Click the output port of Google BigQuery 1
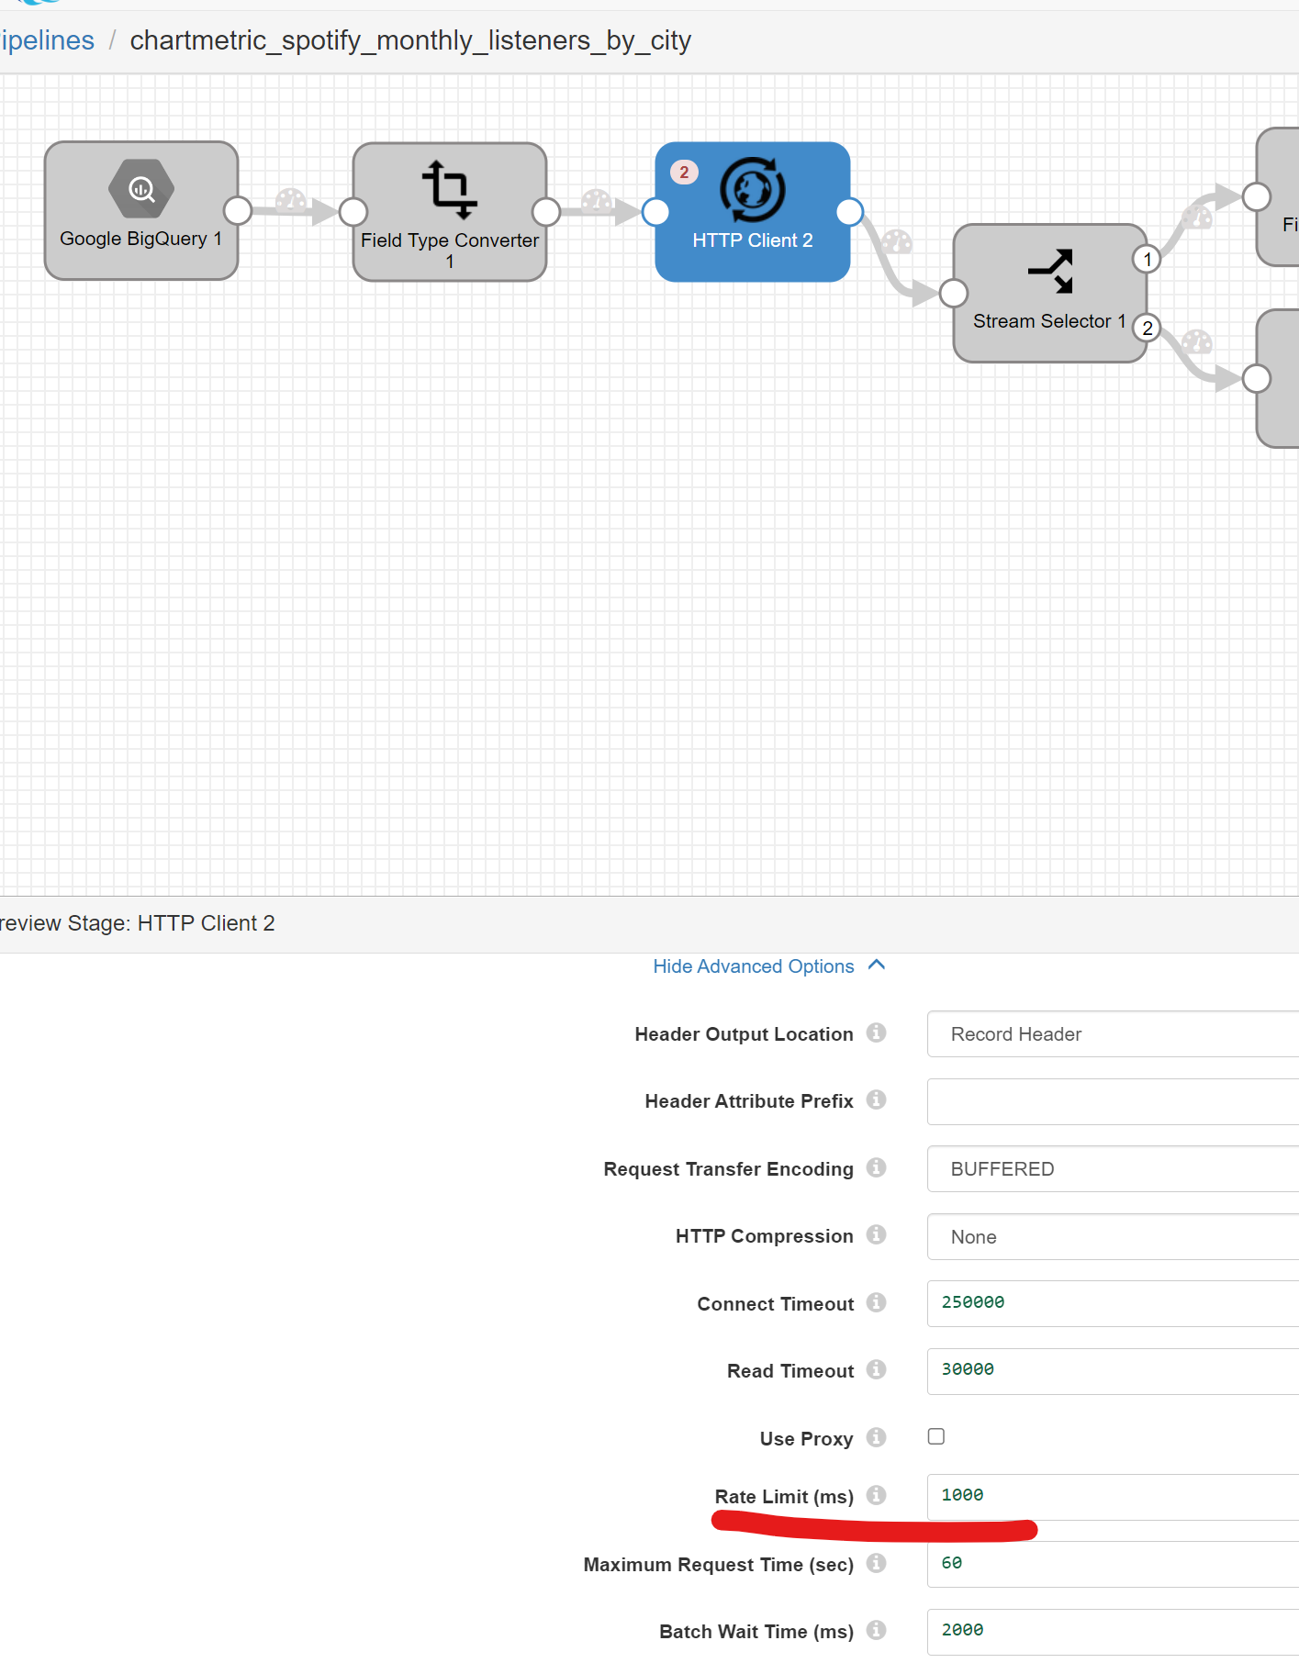The width and height of the screenshot is (1299, 1663). coord(238,210)
